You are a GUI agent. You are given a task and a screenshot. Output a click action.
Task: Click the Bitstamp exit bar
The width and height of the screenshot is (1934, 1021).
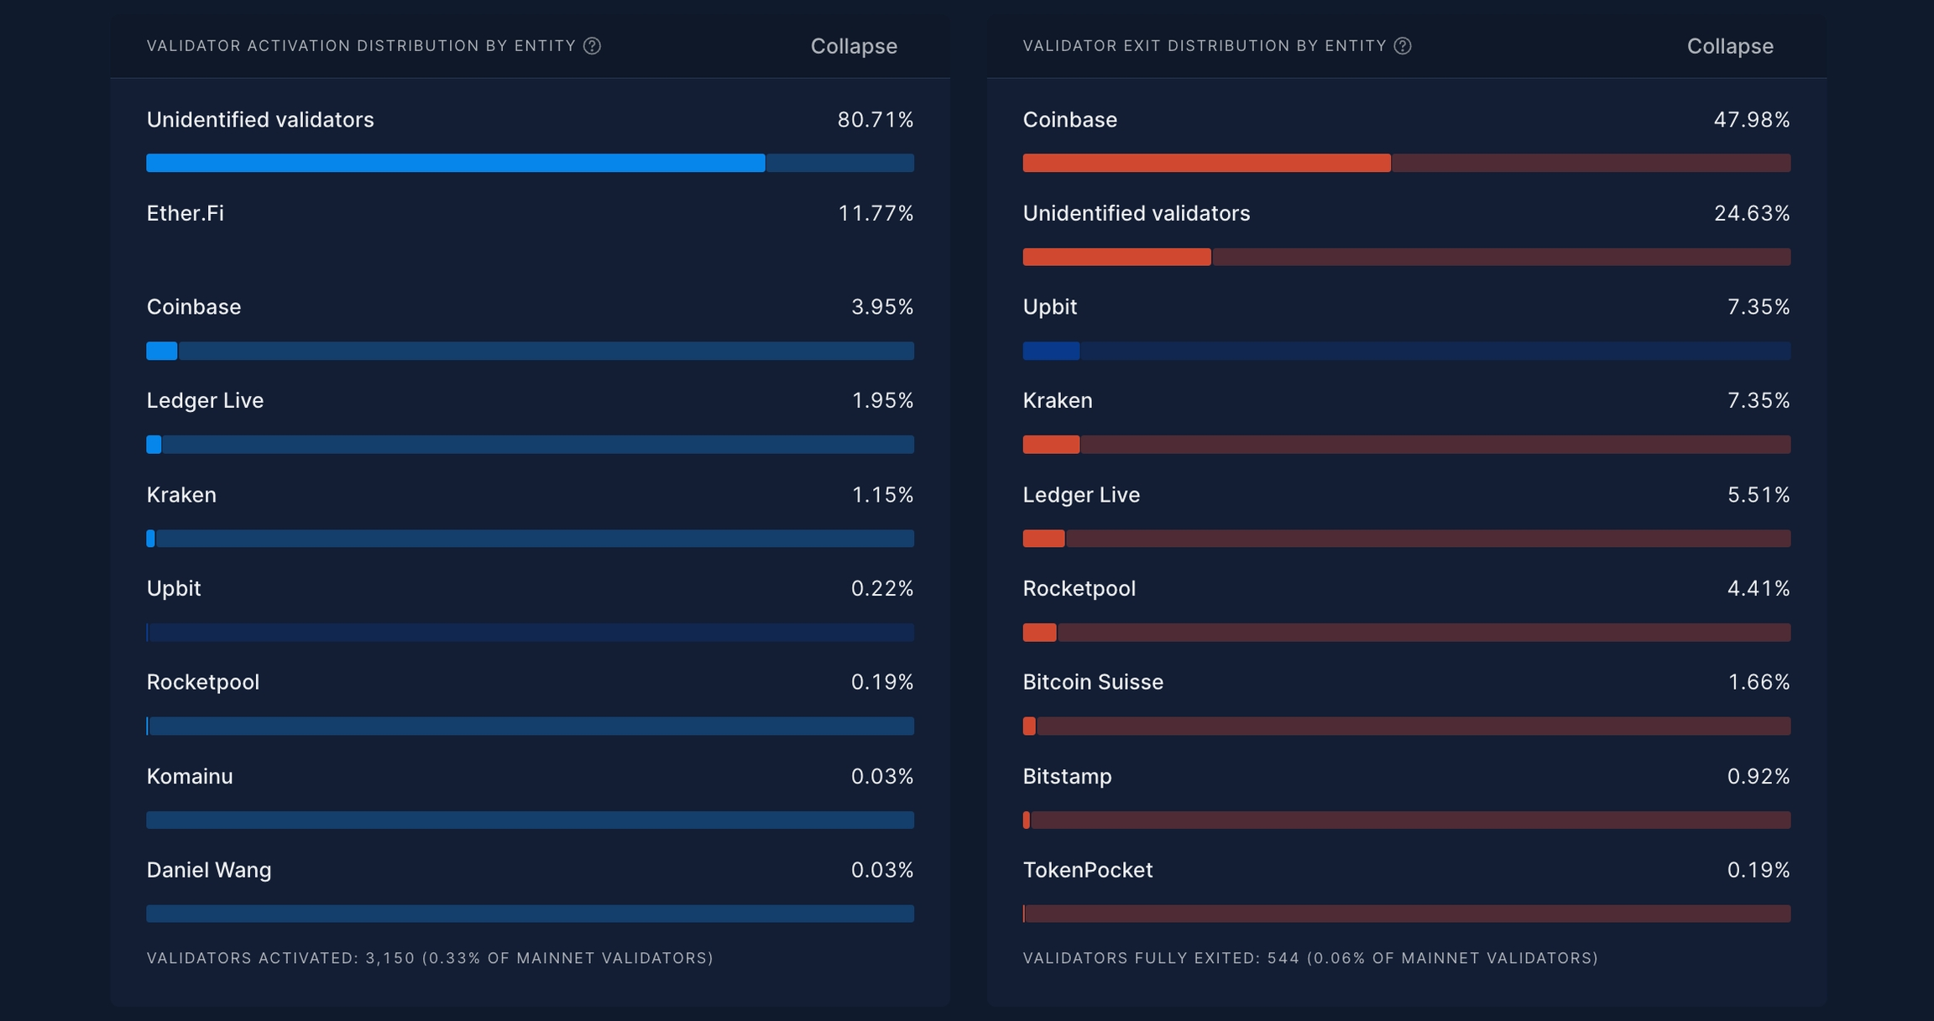pos(1406,820)
